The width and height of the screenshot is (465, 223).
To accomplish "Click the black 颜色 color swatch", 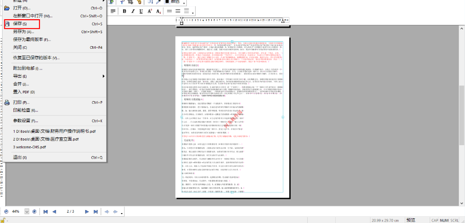I will (x=167, y=2).
